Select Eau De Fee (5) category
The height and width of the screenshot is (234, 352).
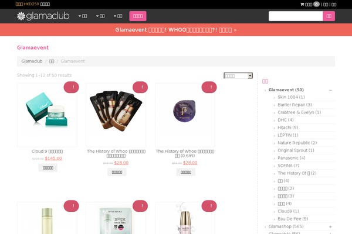[x=293, y=219]
